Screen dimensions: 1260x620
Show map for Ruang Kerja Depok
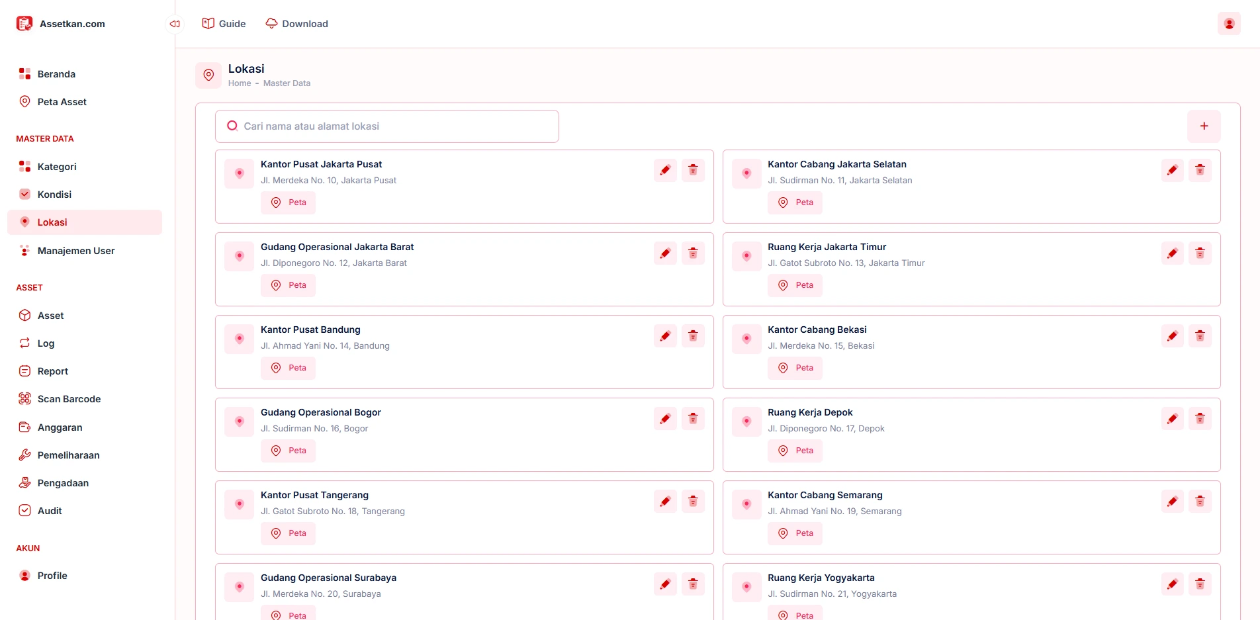click(795, 451)
